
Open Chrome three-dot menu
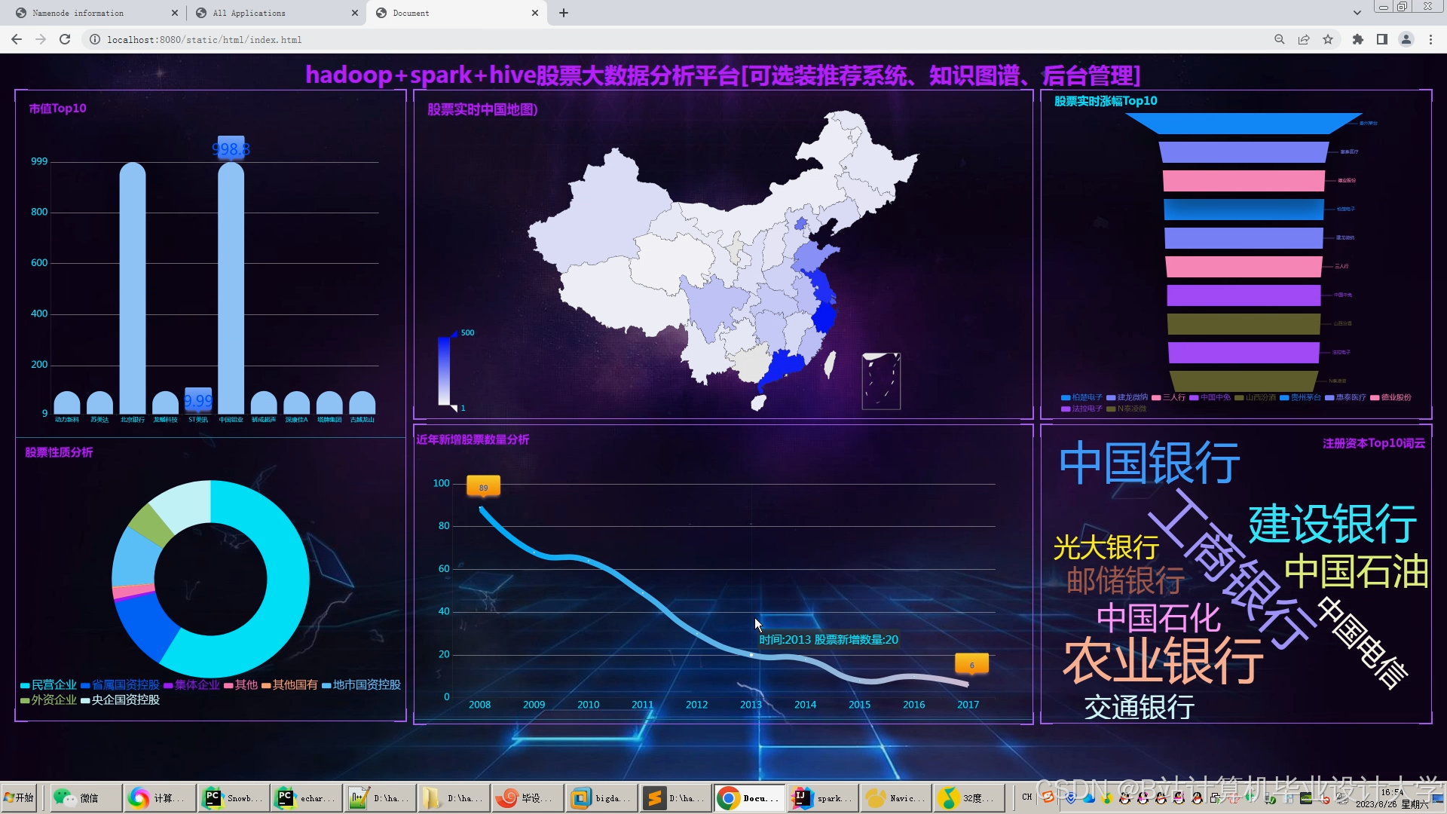[x=1430, y=39]
